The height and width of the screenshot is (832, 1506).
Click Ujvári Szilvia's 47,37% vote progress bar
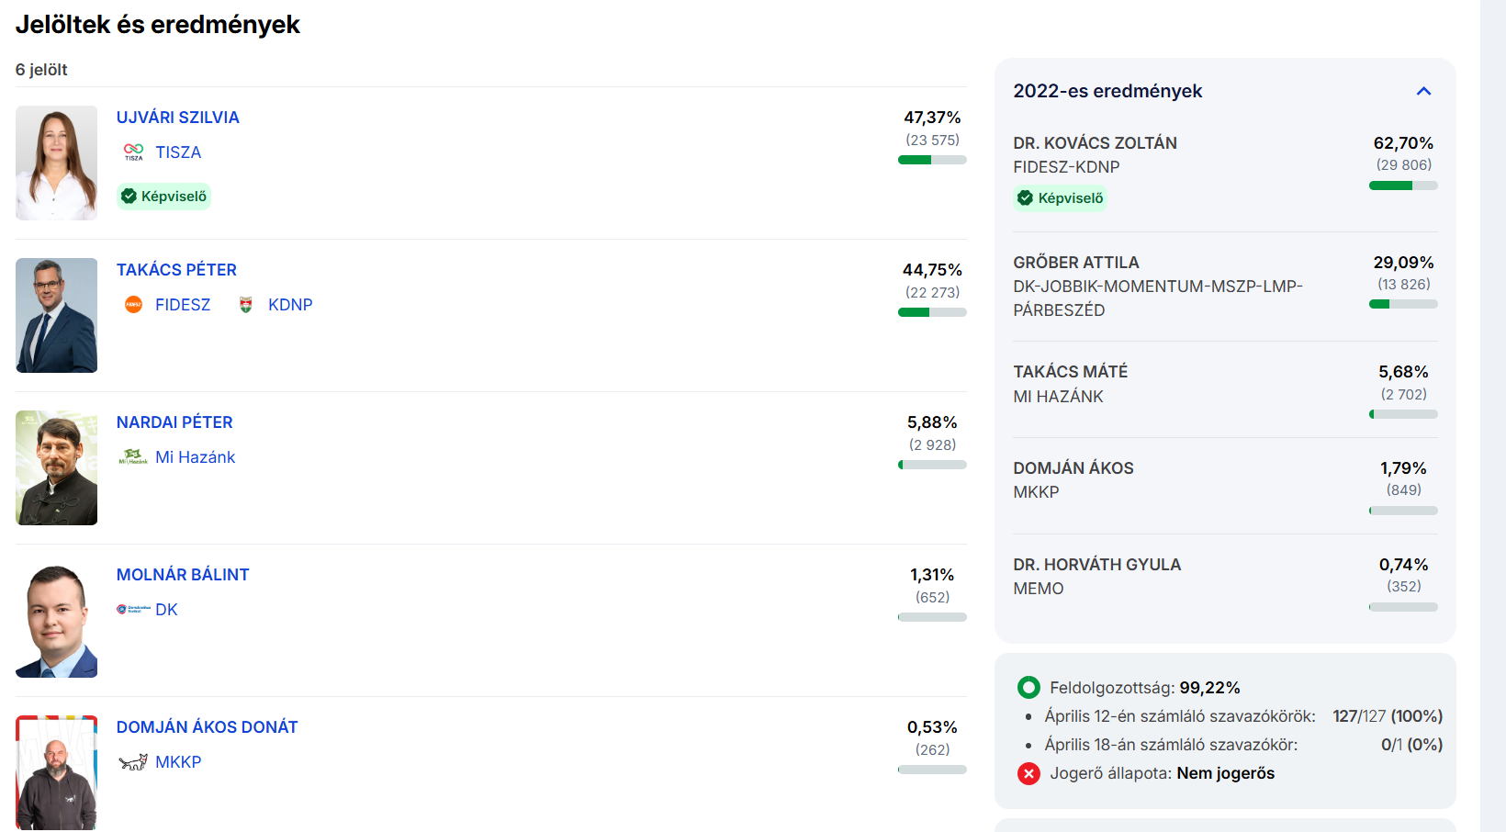pyautogui.click(x=932, y=160)
